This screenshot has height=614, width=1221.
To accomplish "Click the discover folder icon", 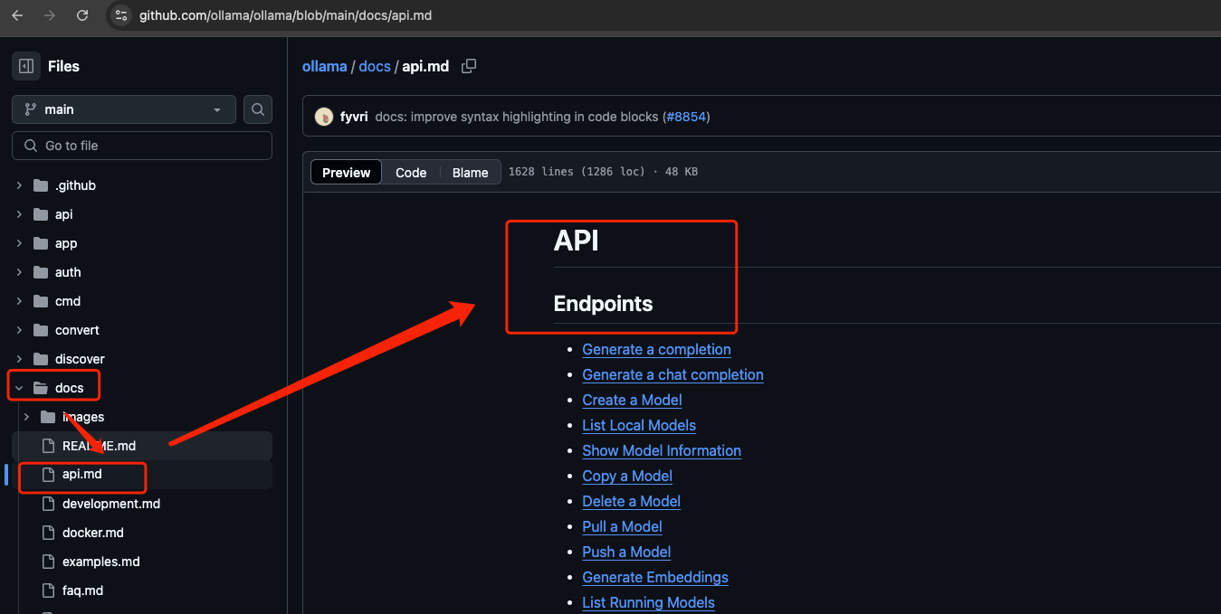I will pyautogui.click(x=40, y=359).
